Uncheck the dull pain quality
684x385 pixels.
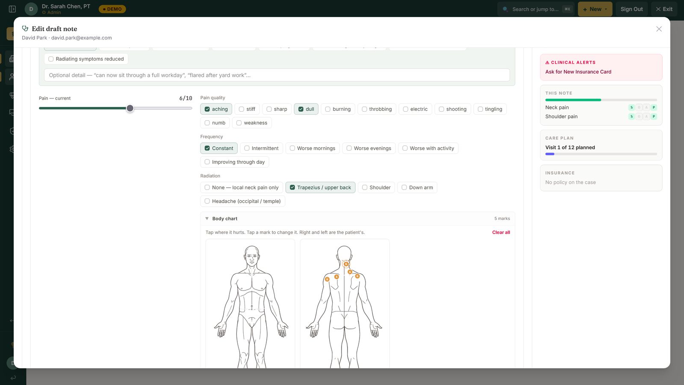pos(306,109)
